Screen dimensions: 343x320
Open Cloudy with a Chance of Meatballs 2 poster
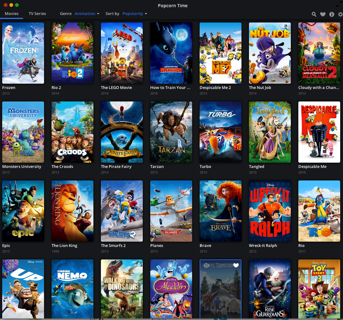tap(319, 53)
